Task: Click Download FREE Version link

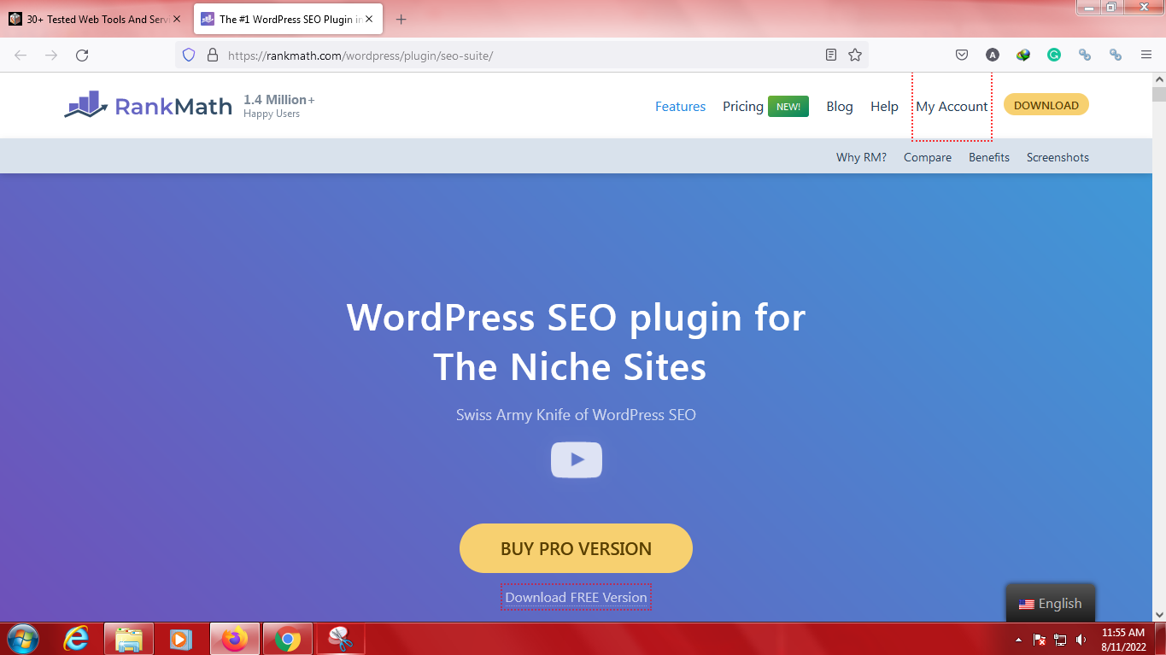Action: click(576, 597)
